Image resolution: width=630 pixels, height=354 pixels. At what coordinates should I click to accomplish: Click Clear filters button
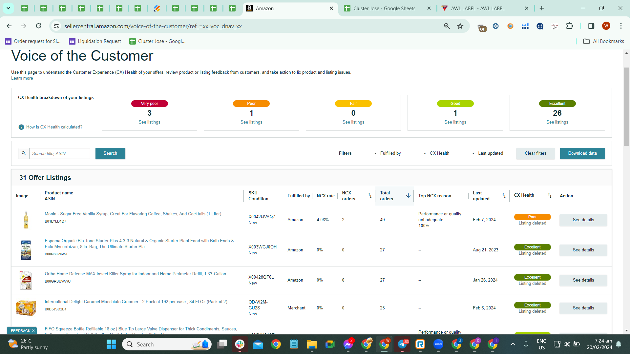535,153
